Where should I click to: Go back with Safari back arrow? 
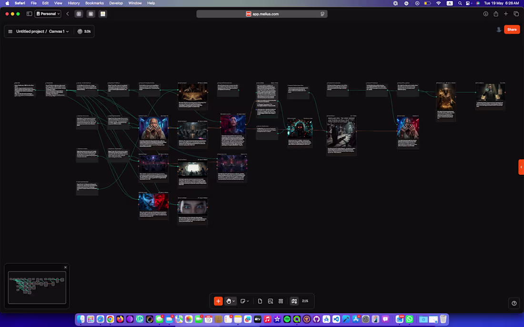tap(68, 14)
